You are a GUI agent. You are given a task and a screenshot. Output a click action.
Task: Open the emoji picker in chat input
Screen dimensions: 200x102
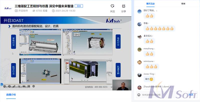pyautogui.click(x=139, y=95)
